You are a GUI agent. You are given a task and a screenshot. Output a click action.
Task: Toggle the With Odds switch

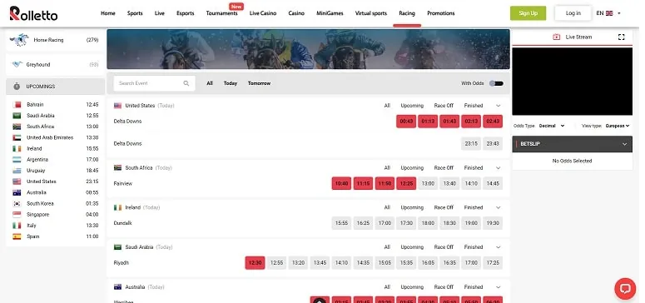[496, 83]
